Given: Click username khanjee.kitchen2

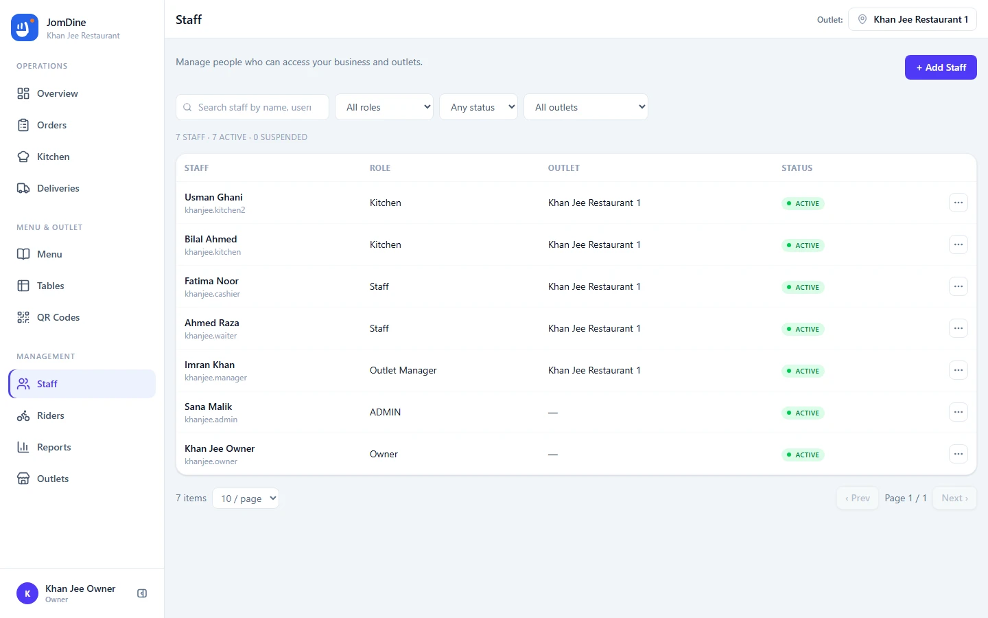Looking at the screenshot, I should (215, 210).
